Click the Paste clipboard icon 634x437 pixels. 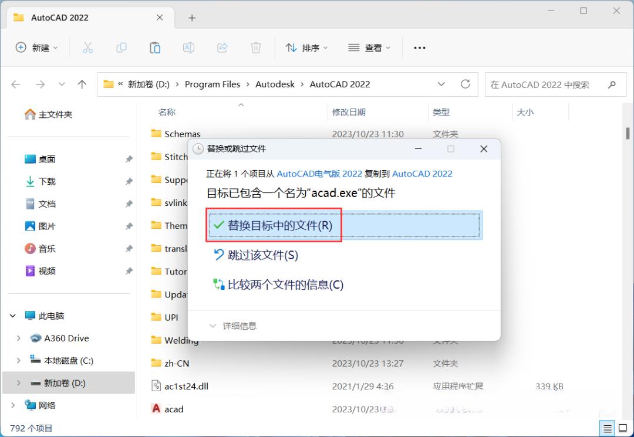(155, 48)
